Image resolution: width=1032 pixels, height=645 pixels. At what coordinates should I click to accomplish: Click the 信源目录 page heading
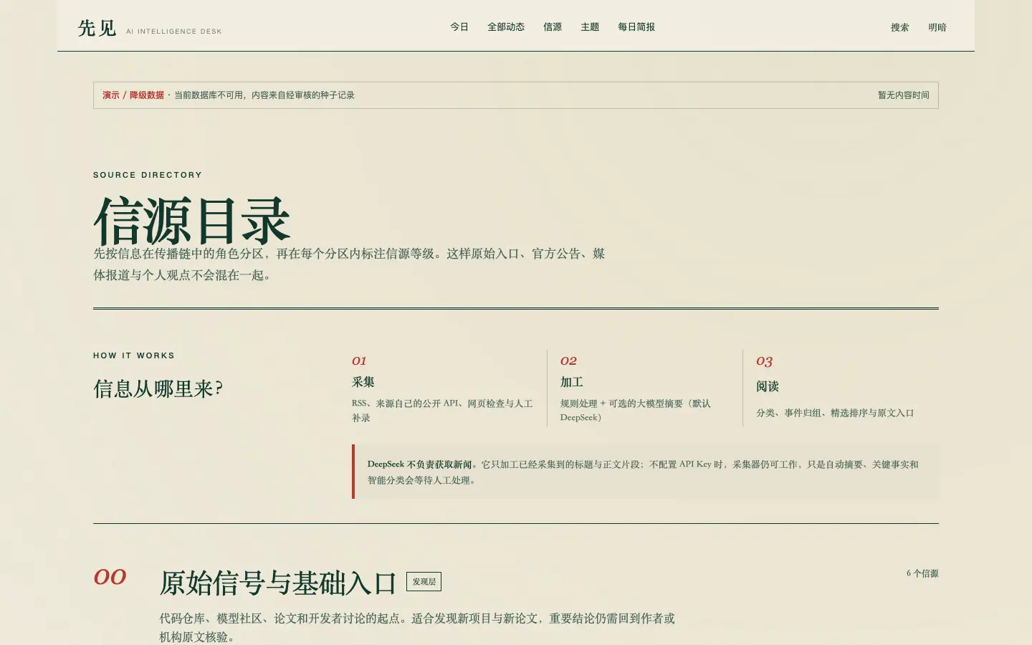pyautogui.click(x=192, y=221)
